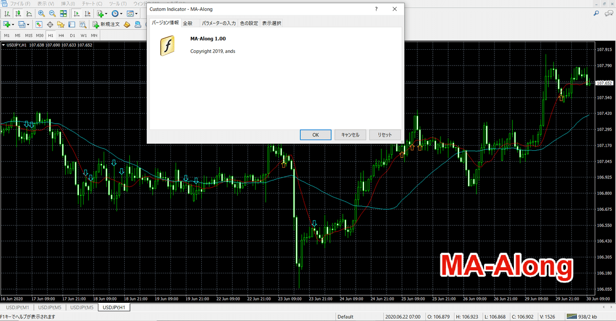This screenshot has height=321, width=616.
Task: Toggle the M15 timeframe button
Action: (x=28, y=35)
